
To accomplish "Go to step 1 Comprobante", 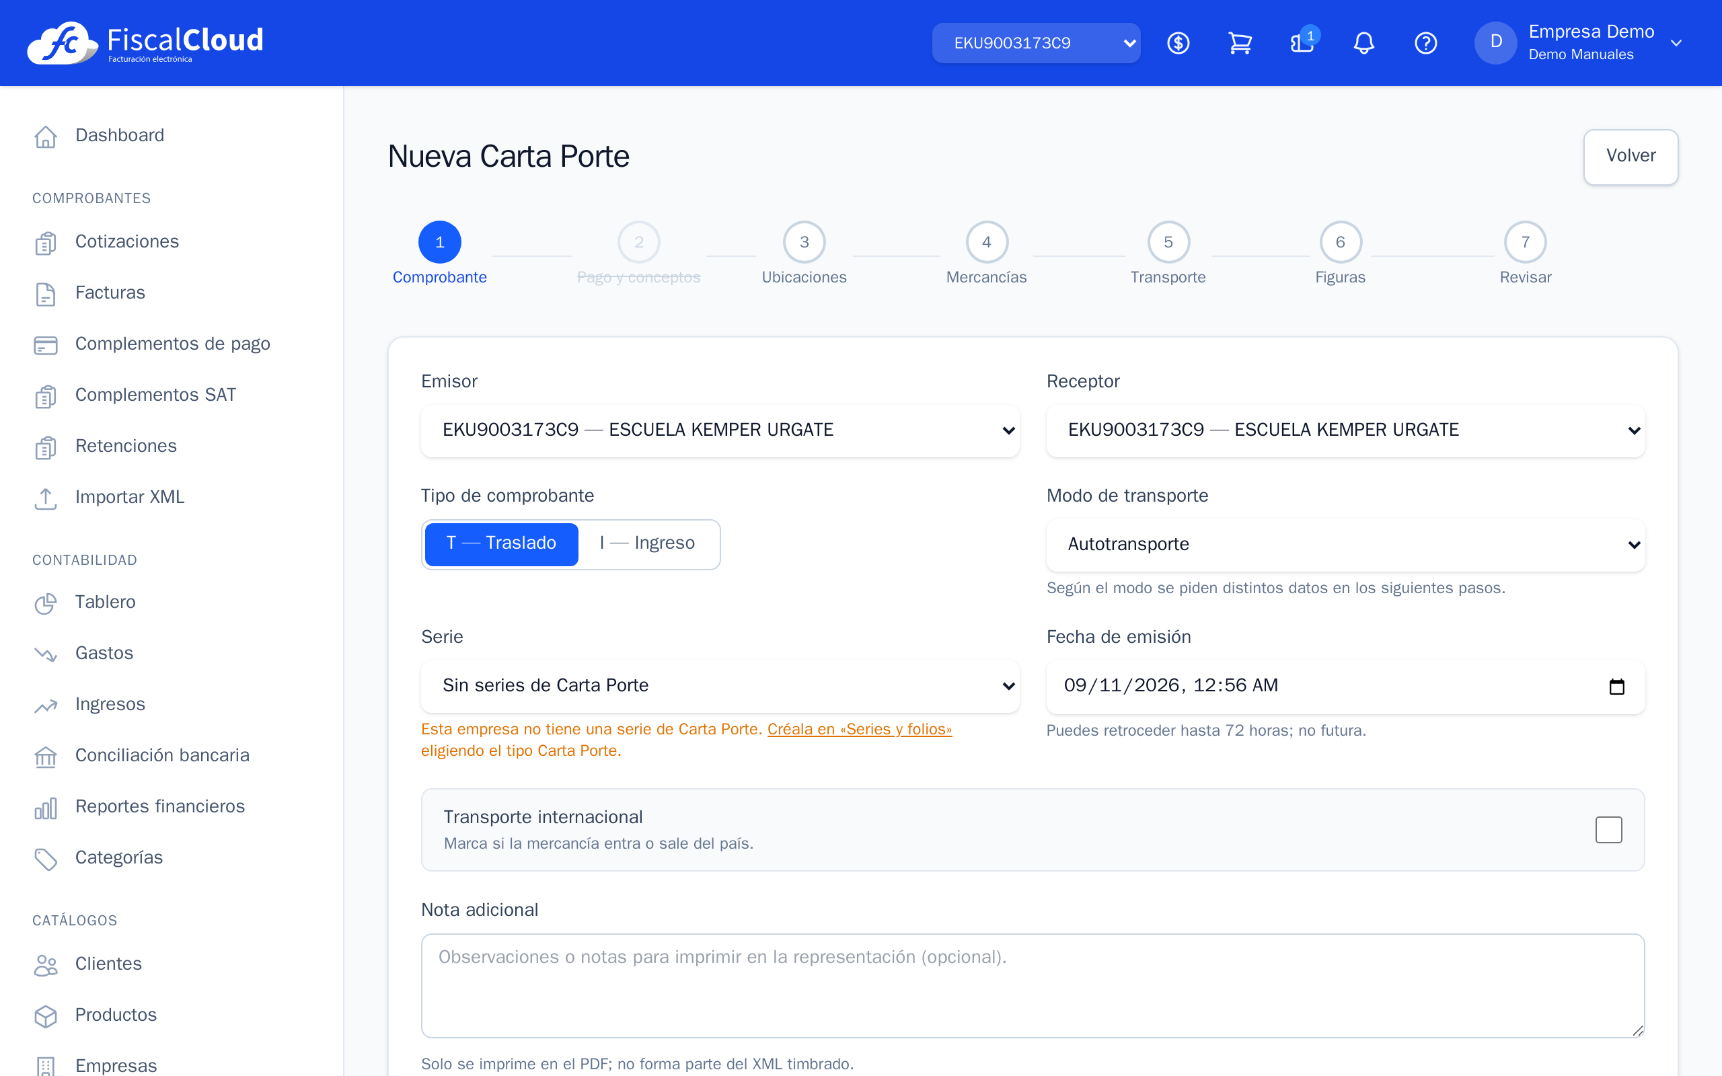I will coord(440,253).
